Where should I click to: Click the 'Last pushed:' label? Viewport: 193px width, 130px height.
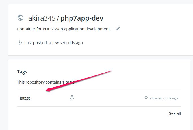[x=36, y=43]
